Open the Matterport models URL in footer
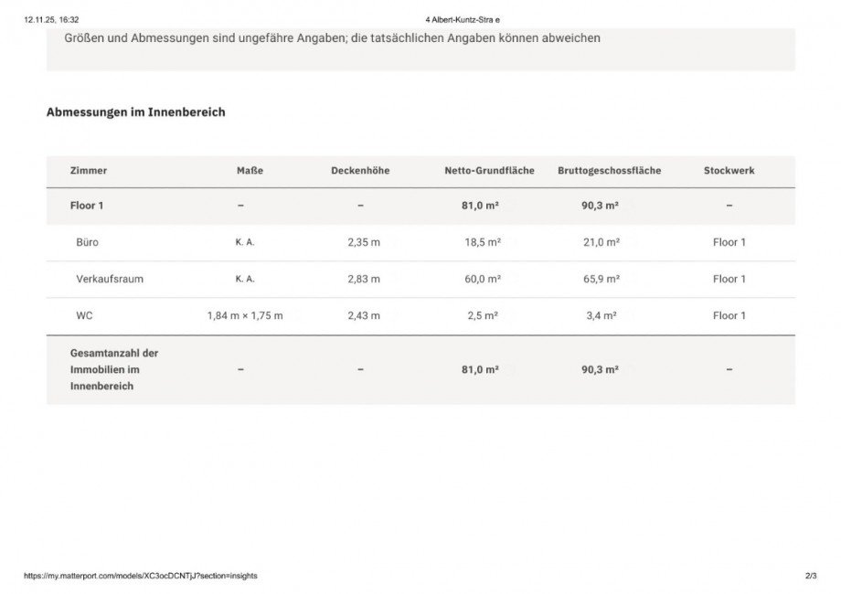This screenshot has width=841, height=594. [x=141, y=576]
